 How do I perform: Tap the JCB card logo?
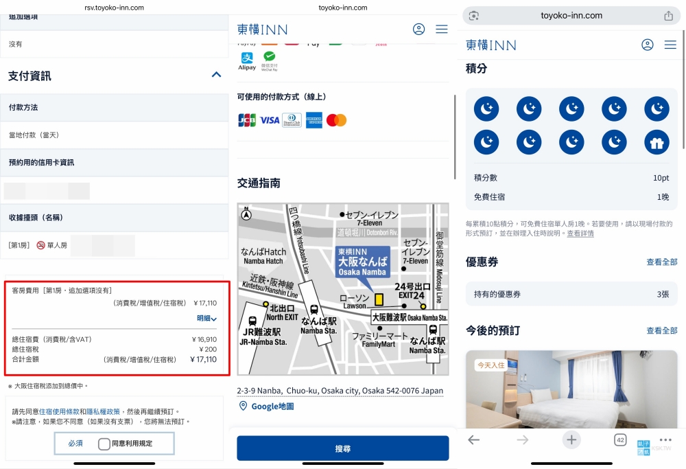click(247, 120)
